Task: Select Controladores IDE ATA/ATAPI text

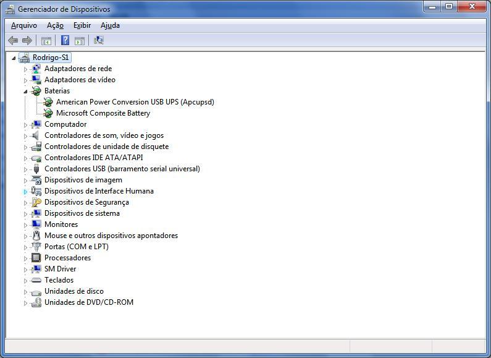Action: pyautogui.click(x=94, y=158)
